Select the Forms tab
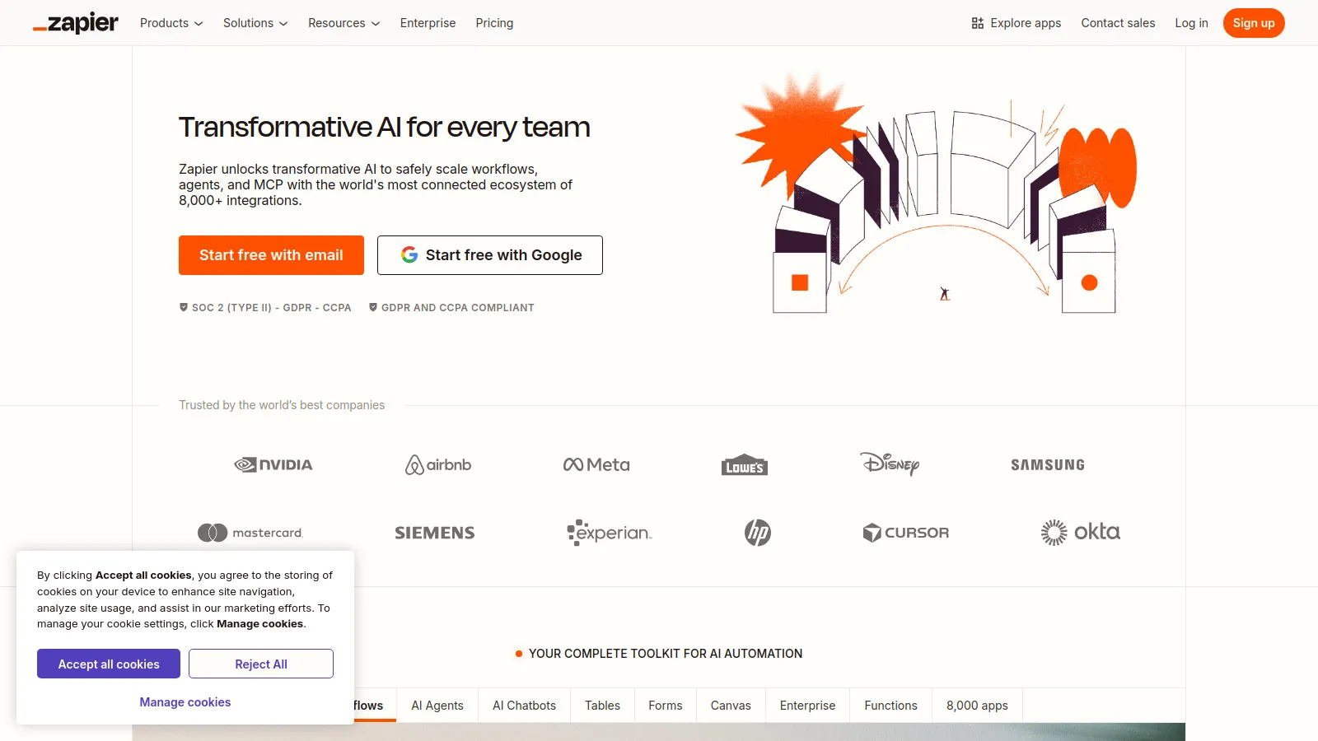Viewport: 1318px width, 741px height. pyautogui.click(x=665, y=706)
